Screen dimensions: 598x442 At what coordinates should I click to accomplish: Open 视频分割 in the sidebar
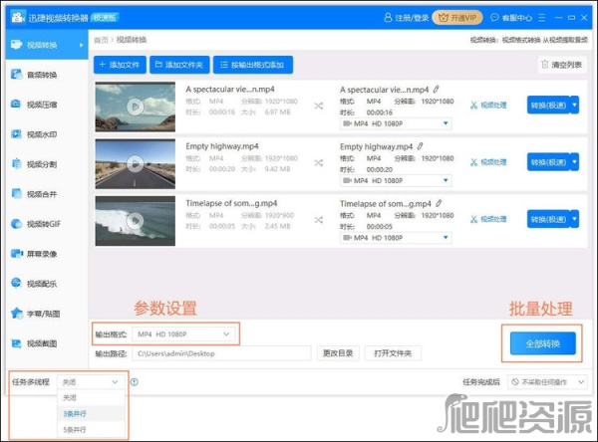pos(47,164)
